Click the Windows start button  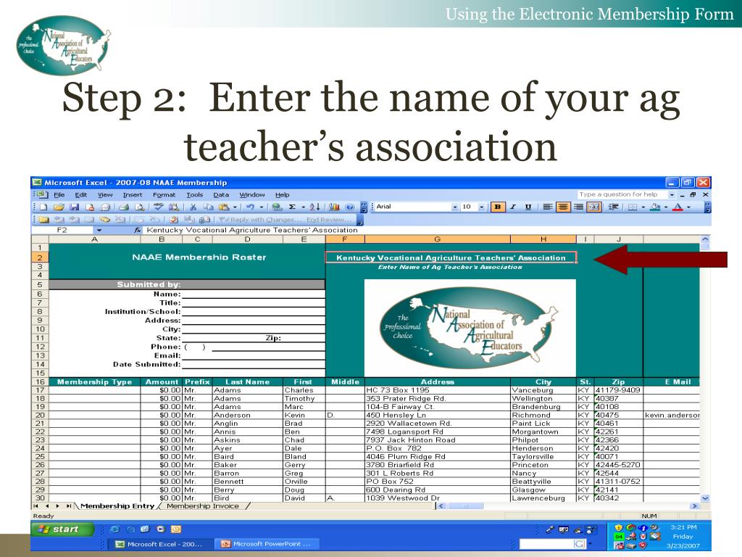(x=62, y=529)
